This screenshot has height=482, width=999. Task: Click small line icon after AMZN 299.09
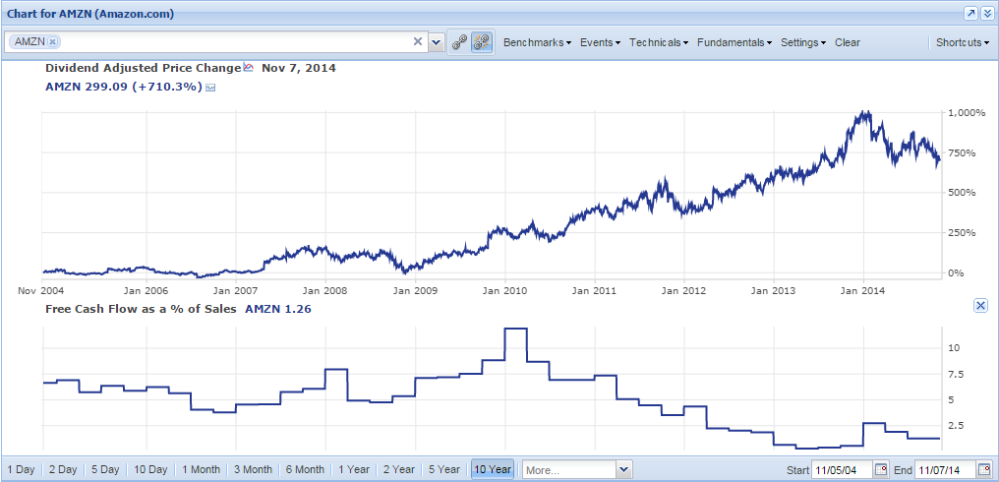(210, 88)
